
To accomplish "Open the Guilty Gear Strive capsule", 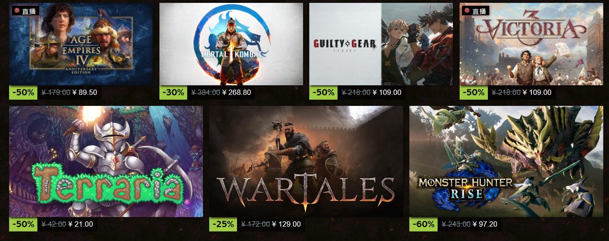I will [x=381, y=44].
